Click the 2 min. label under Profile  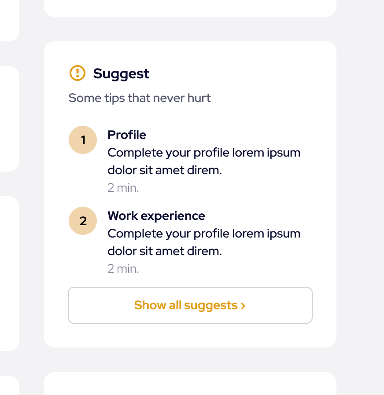123,188
